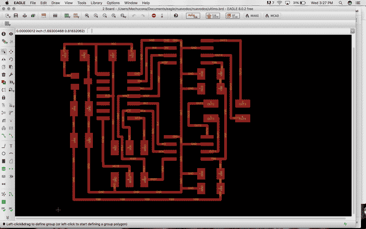The image size is (366, 229).
Task: Select the Paste tool
Action: pyautogui.click(x=11, y=67)
